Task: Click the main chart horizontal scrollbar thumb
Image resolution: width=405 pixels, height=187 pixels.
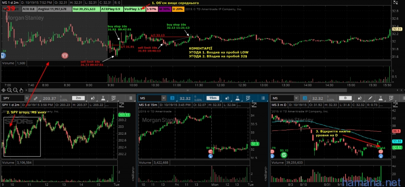Action: [x=187, y=90]
